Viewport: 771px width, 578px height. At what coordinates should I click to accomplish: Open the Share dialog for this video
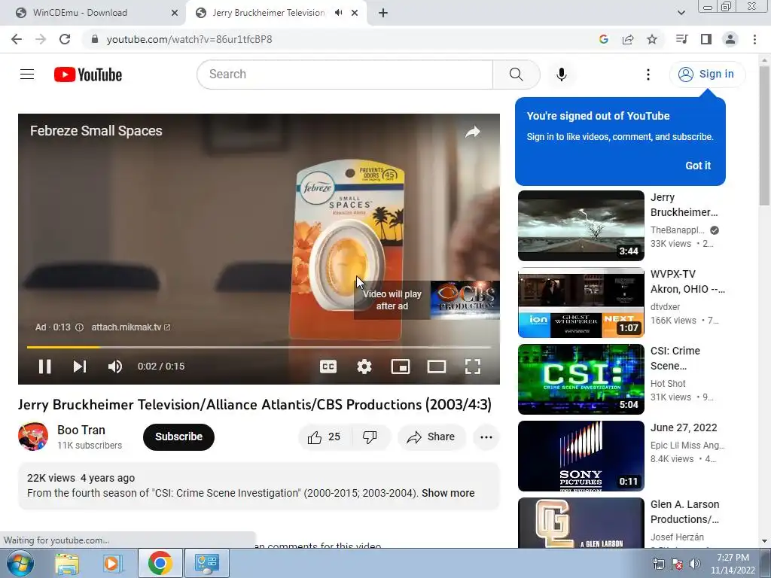click(431, 437)
